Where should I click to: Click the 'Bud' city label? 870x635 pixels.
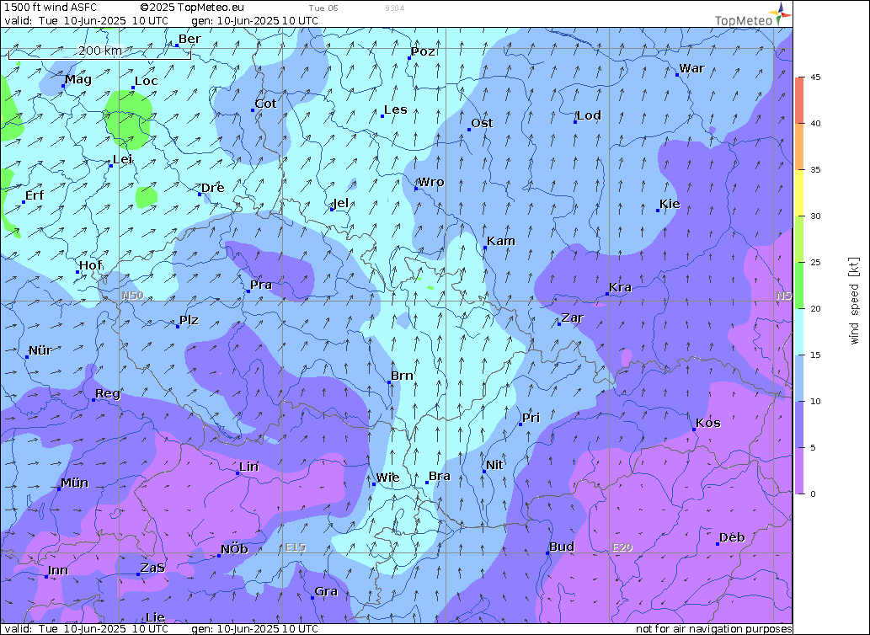[562, 547]
